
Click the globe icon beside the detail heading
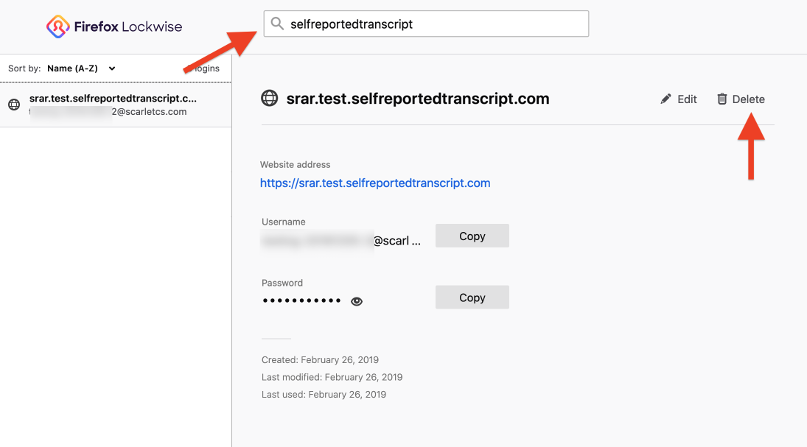(x=270, y=99)
